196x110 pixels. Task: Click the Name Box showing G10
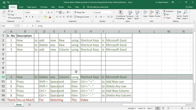click(x=8, y=26)
